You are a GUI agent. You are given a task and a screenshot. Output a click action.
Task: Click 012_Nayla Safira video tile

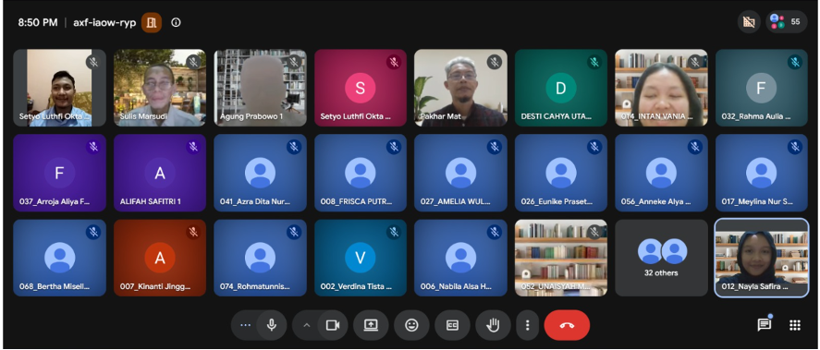coord(762,258)
